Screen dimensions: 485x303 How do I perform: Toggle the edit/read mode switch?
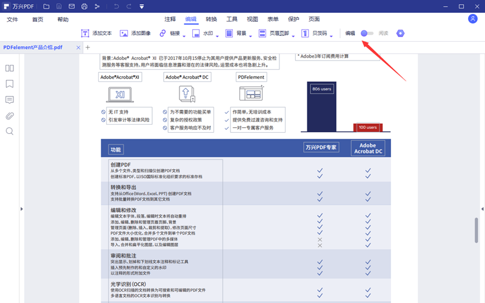(366, 33)
